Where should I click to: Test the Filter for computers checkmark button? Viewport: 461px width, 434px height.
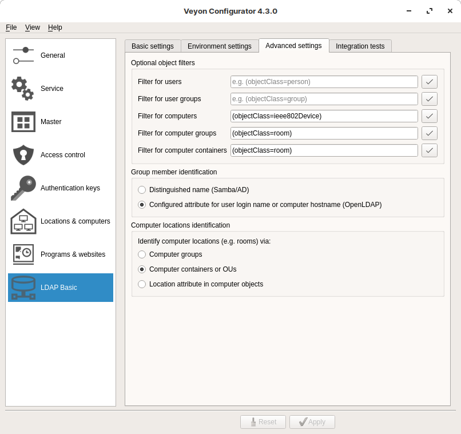(x=429, y=116)
